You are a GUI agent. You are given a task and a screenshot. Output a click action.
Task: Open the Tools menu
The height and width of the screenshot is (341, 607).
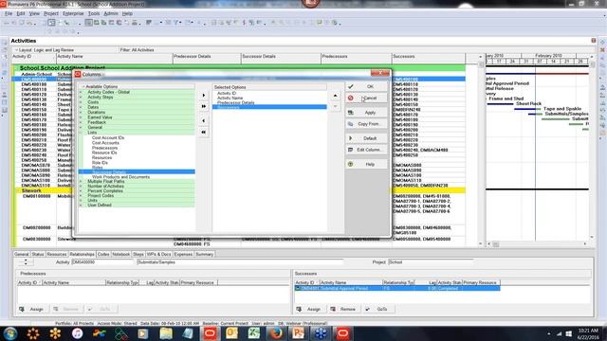pos(94,13)
